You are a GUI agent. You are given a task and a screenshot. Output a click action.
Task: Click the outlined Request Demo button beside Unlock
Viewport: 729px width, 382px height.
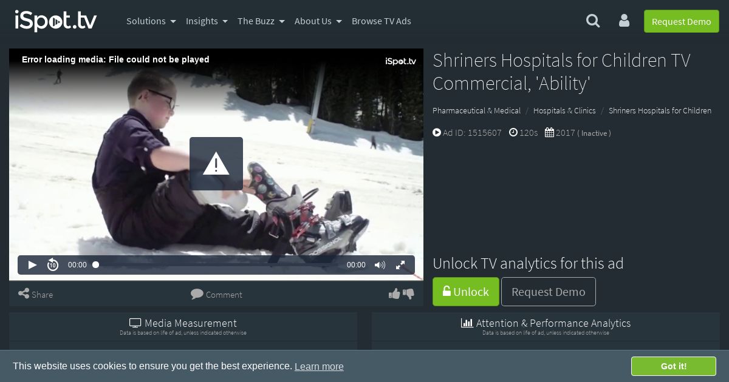[549, 292]
